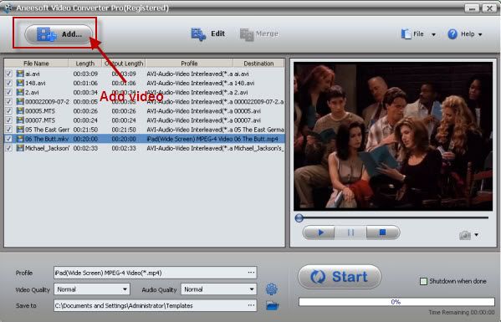Open output folder icon

point(272,306)
